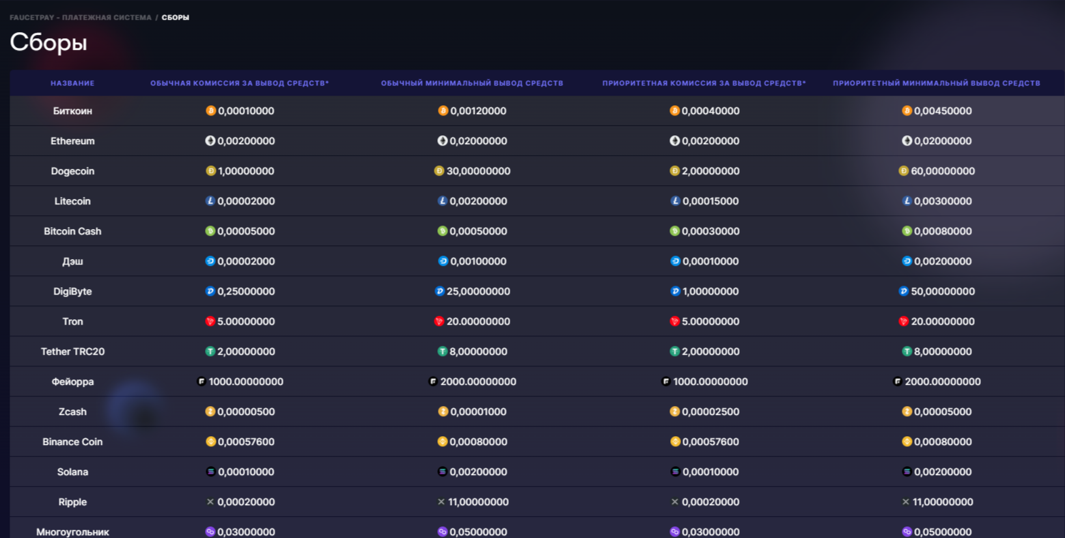Image resolution: width=1065 pixels, height=538 pixels.
Task: Click the Dogecoin icon beside 60,00000000
Action: (x=903, y=171)
